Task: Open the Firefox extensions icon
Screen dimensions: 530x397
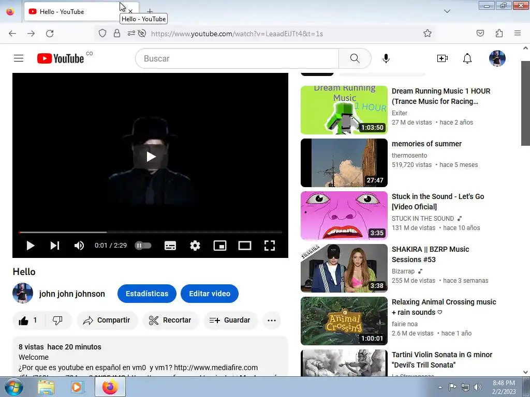Action: (x=499, y=33)
